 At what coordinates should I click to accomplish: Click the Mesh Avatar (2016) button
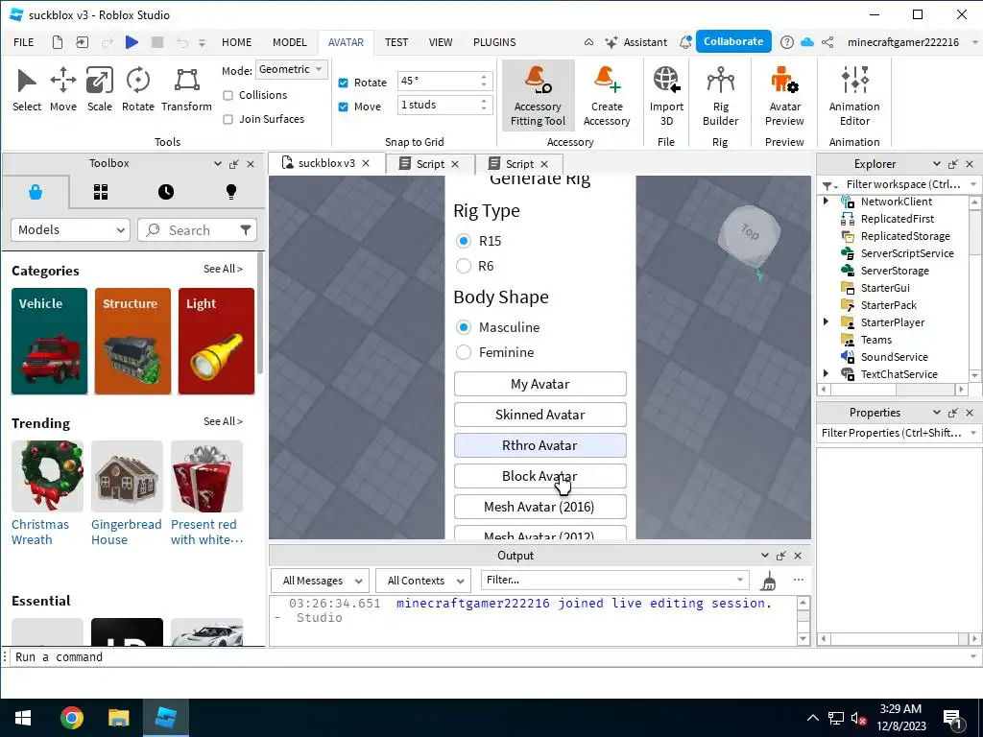click(539, 507)
